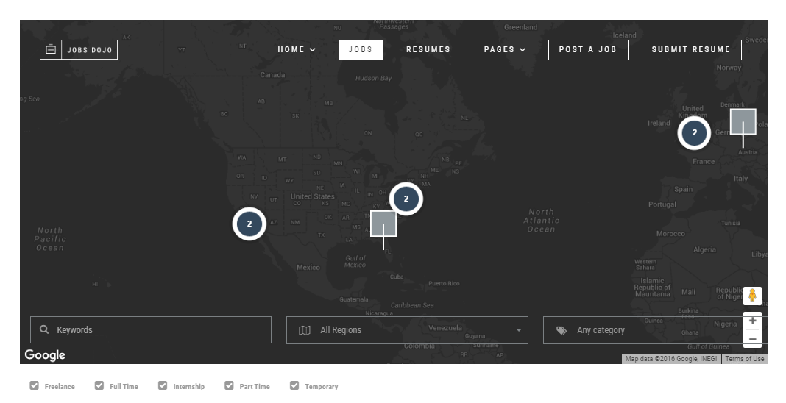
Task: Open the Resumes menu item
Action: 428,49
